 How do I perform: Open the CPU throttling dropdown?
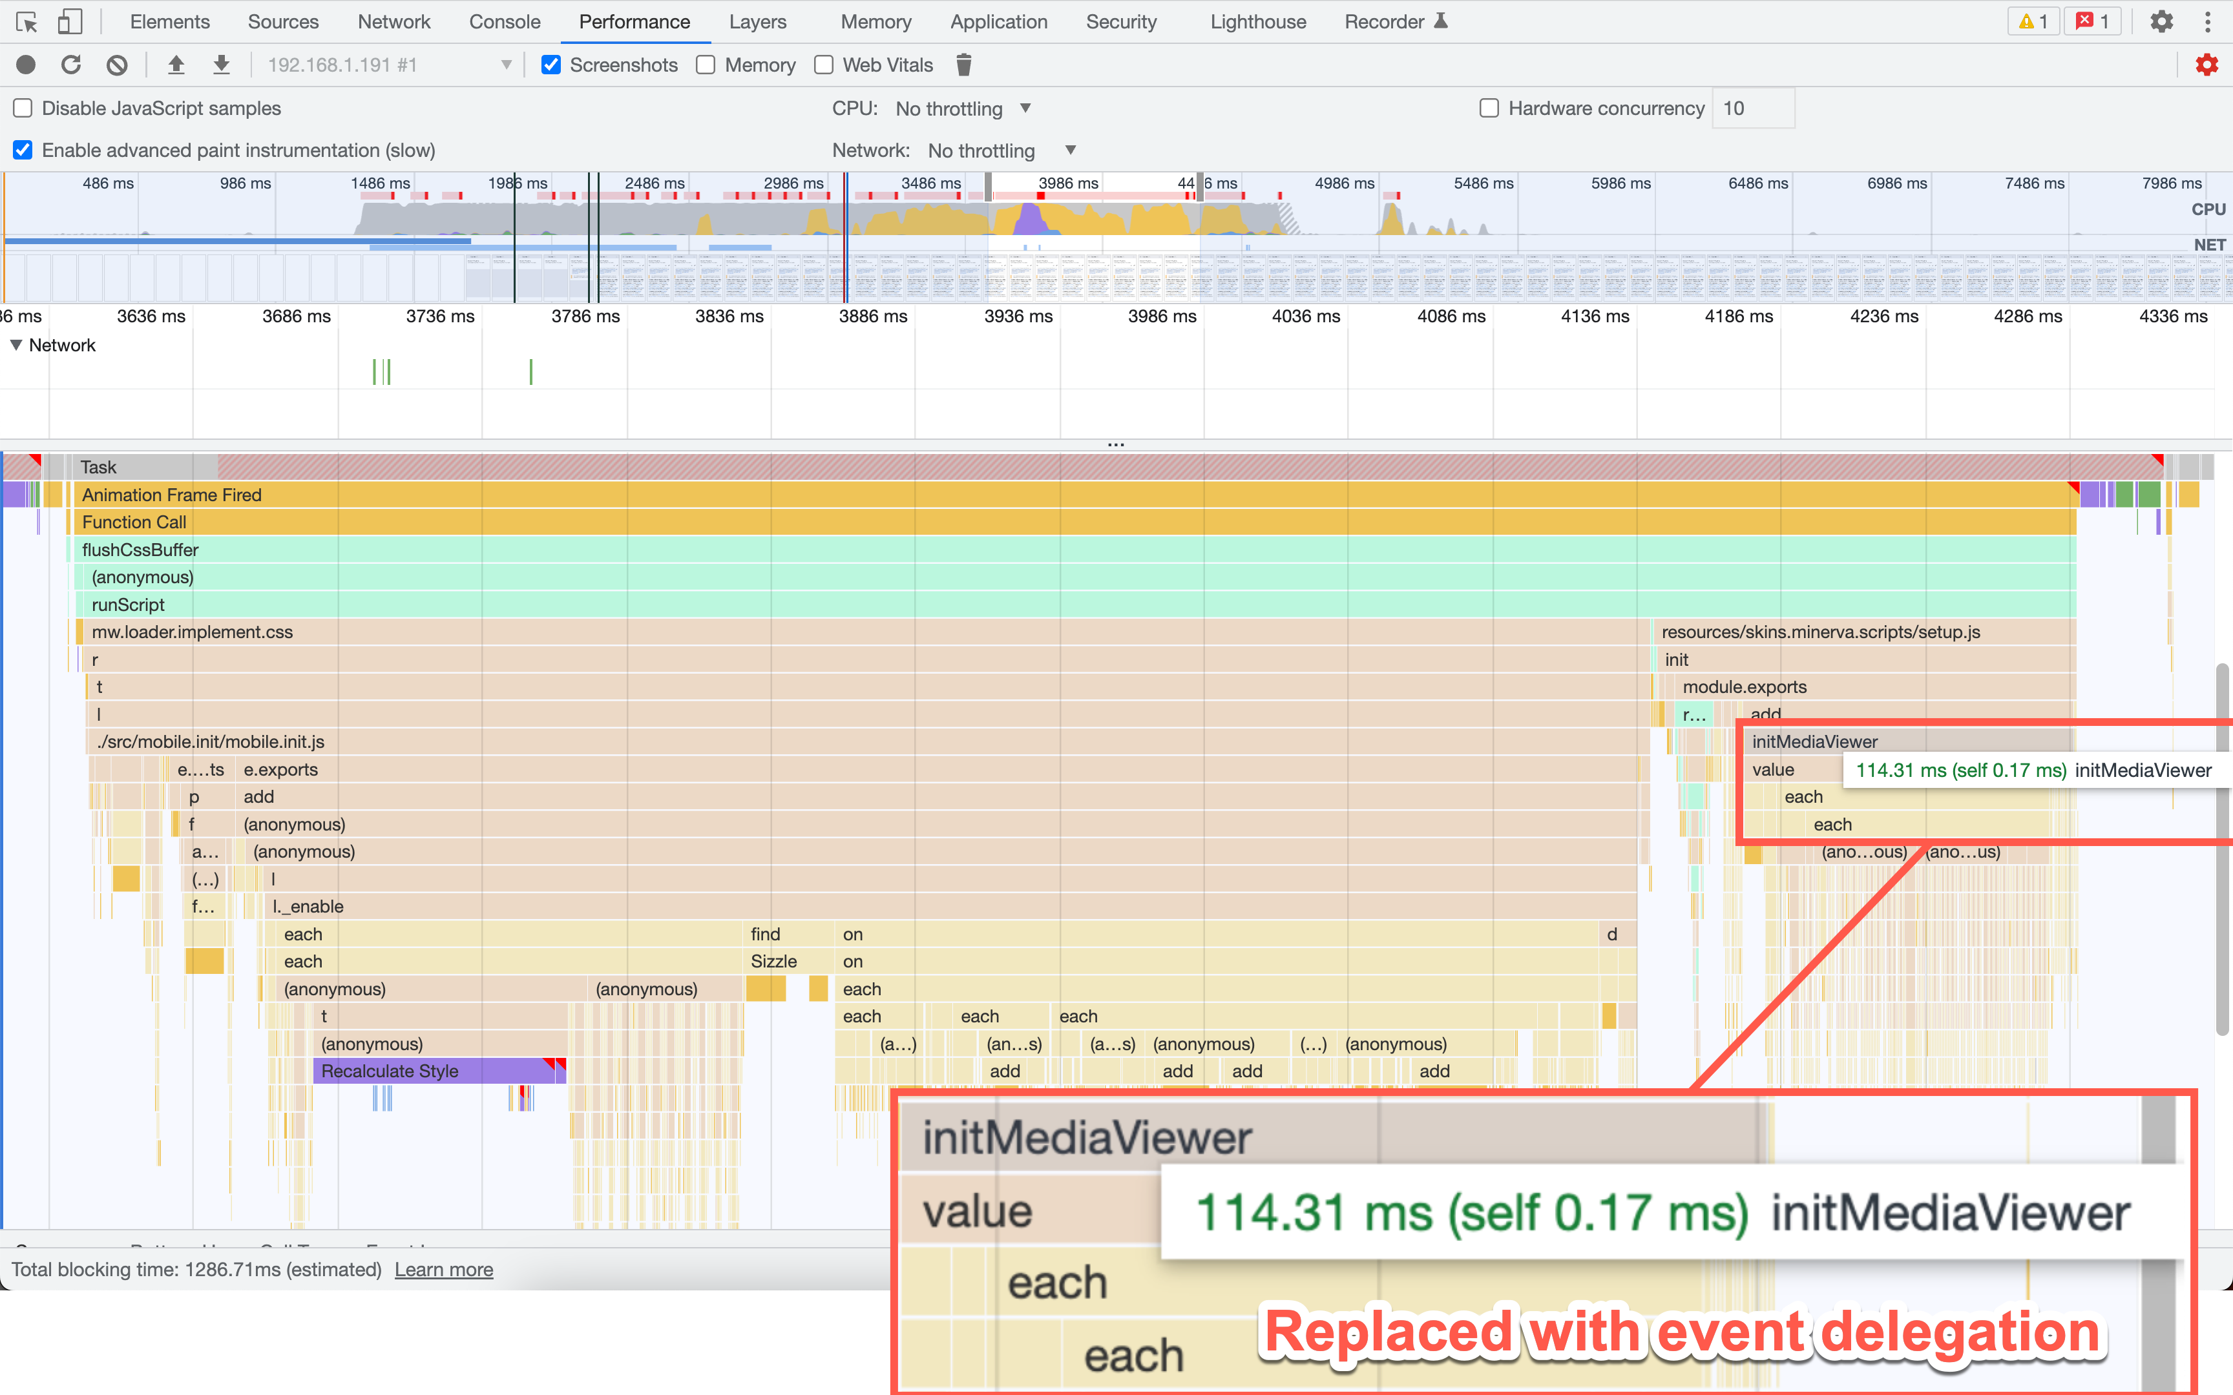point(963,108)
